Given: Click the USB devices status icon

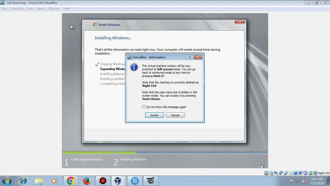Looking at the screenshot, I should (286, 173).
